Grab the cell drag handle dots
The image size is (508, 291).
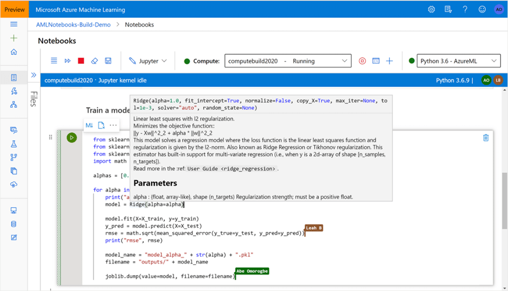(x=51, y=137)
